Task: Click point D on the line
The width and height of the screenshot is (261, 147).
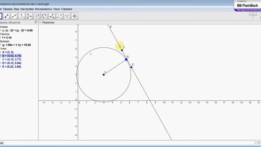Action: coord(122,50)
